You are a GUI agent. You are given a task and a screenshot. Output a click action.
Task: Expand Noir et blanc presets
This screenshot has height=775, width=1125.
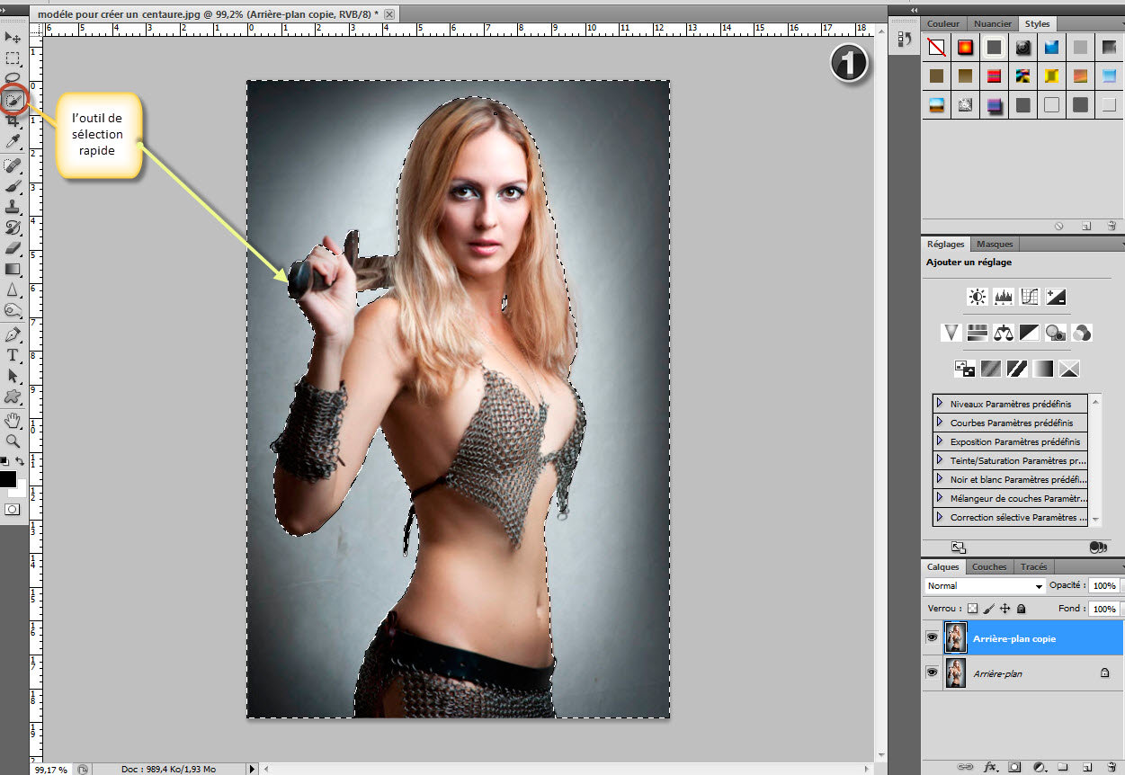coord(940,479)
